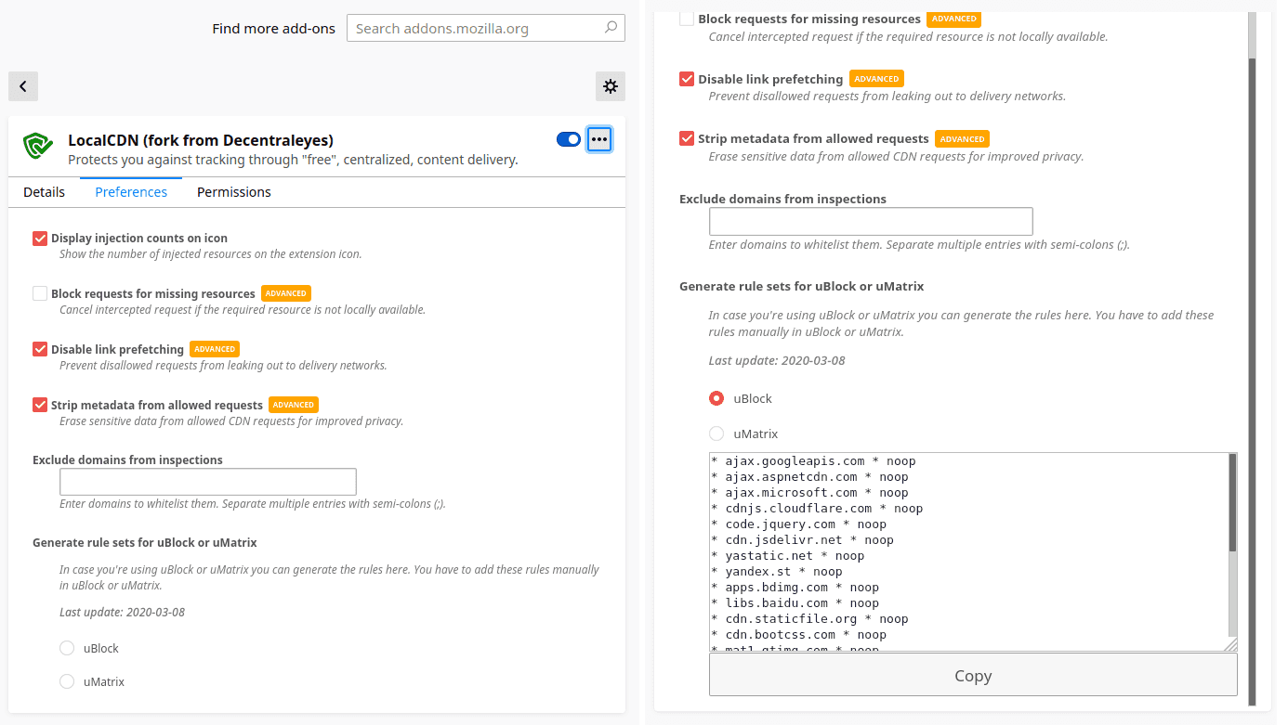
Task: Enable Block requests for missing resources, left panel
Action: click(x=40, y=293)
